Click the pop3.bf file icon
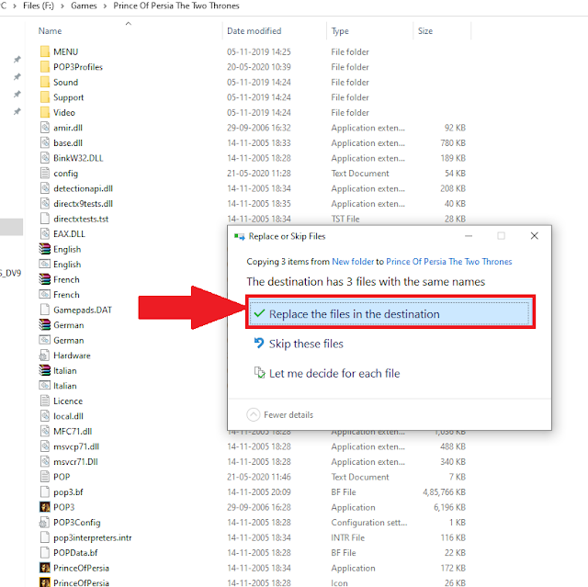The width and height of the screenshot is (588, 587). [45, 491]
